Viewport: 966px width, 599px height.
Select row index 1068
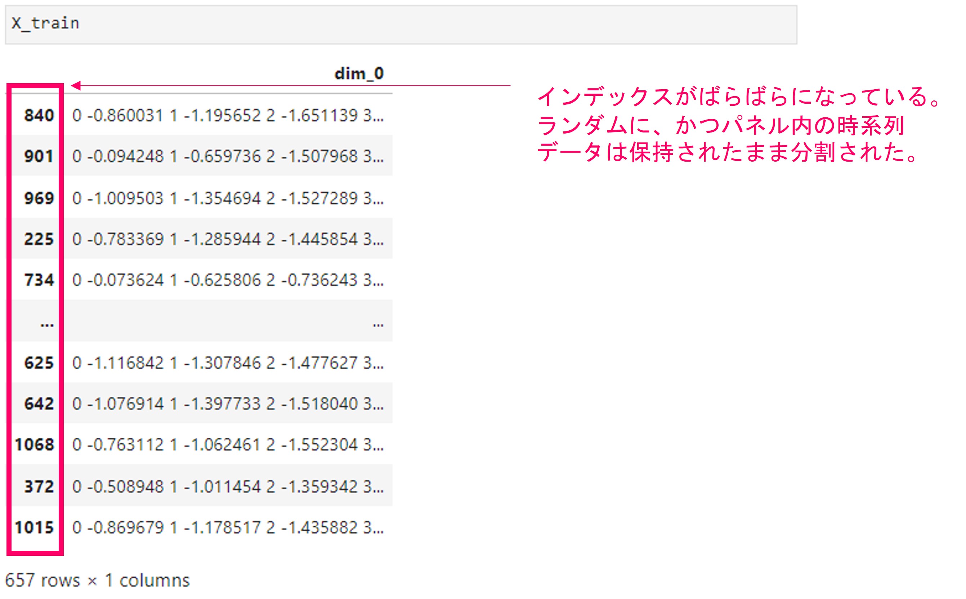[x=35, y=445]
